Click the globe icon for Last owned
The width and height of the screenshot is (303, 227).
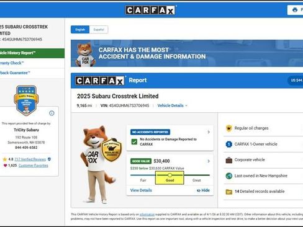pos(228,176)
